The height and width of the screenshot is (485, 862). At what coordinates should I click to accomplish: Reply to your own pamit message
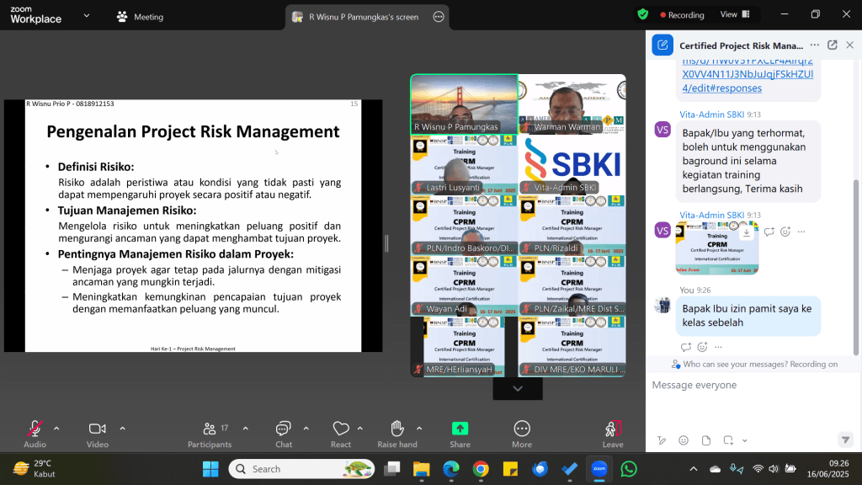pyautogui.click(x=685, y=347)
